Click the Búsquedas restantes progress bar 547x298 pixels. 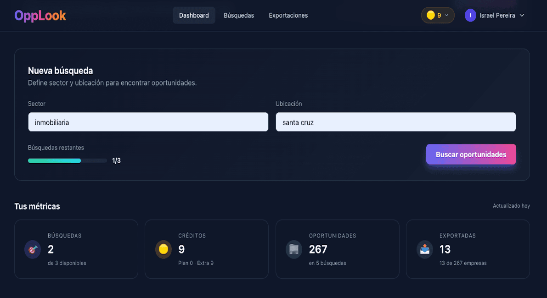point(67,160)
